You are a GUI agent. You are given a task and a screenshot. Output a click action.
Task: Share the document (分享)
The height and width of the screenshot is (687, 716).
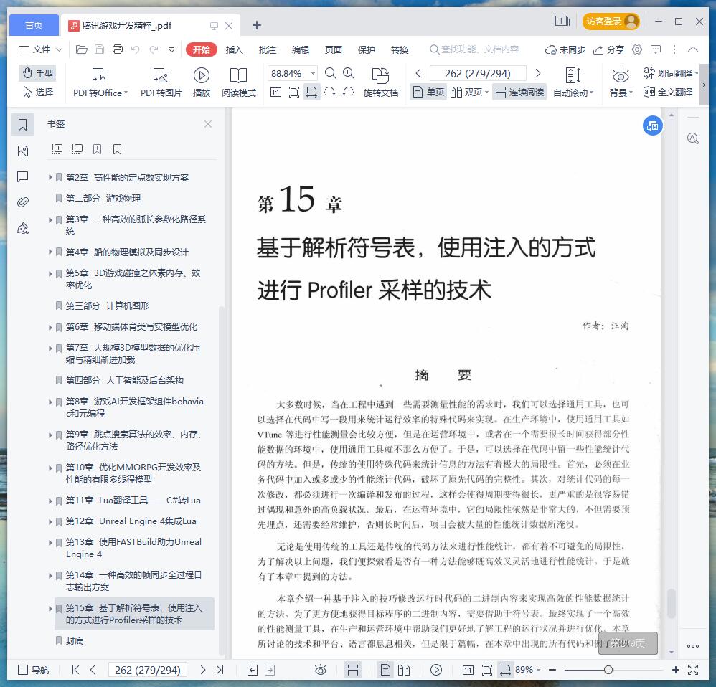[608, 49]
